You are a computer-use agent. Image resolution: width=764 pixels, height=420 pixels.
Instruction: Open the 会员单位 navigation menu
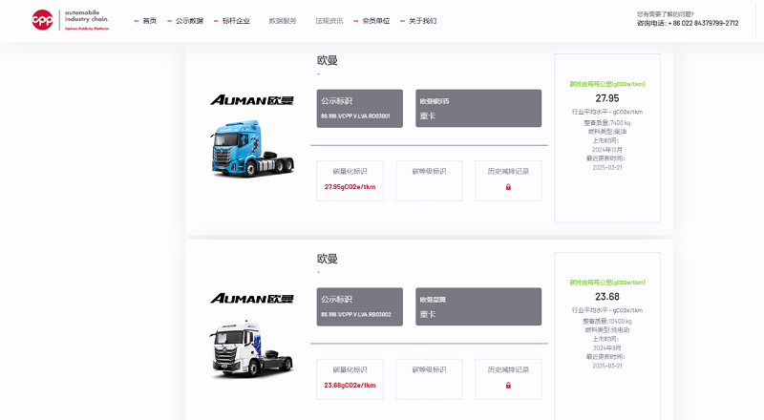[376, 21]
